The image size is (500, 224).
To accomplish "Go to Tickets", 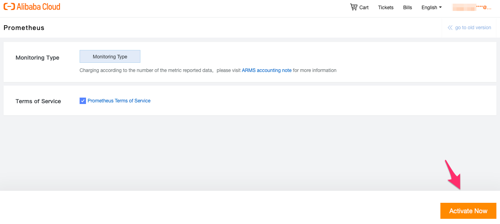I will 386,8.
